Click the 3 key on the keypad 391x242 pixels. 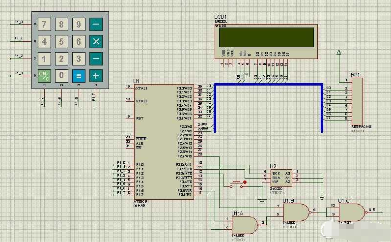pyautogui.click(x=79, y=59)
